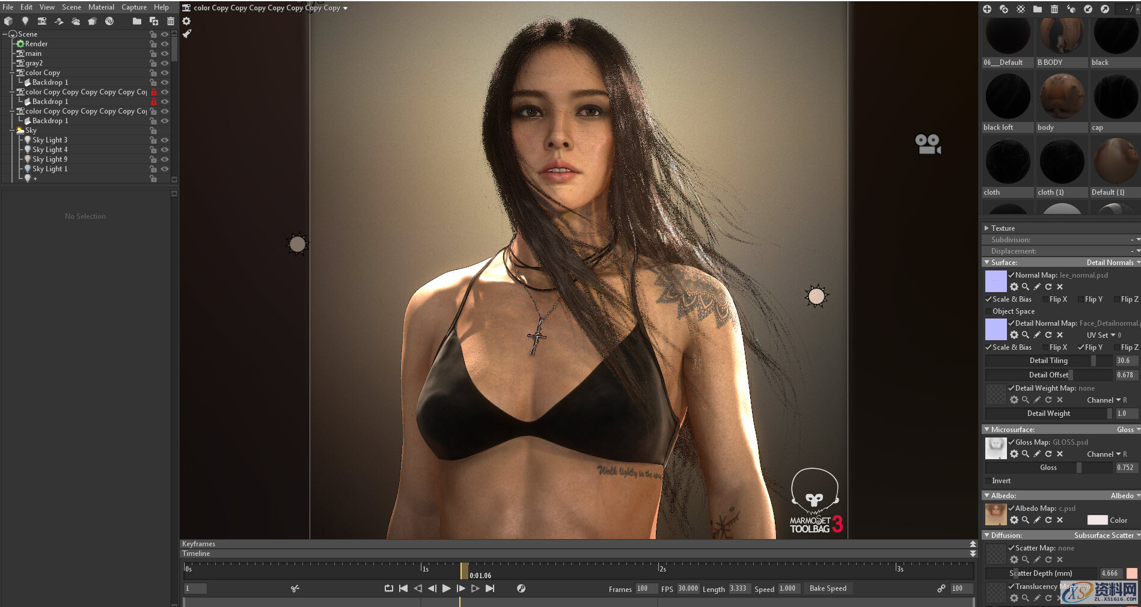Toggle visibility of Sky Light 3

(165, 140)
